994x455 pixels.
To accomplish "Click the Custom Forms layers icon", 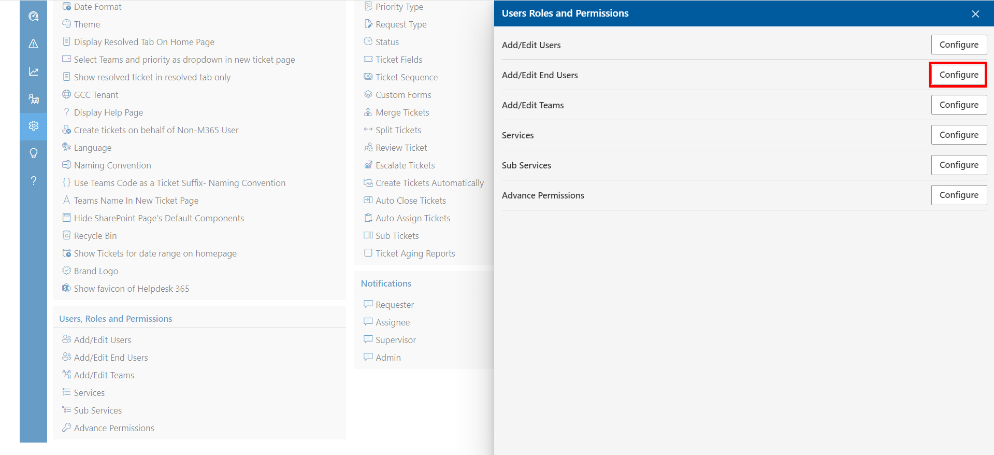I will (368, 94).
